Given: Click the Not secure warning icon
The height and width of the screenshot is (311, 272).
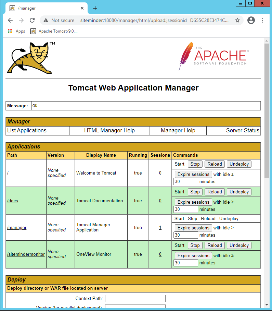Looking at the screenshot, I should (x=46, y=20).
